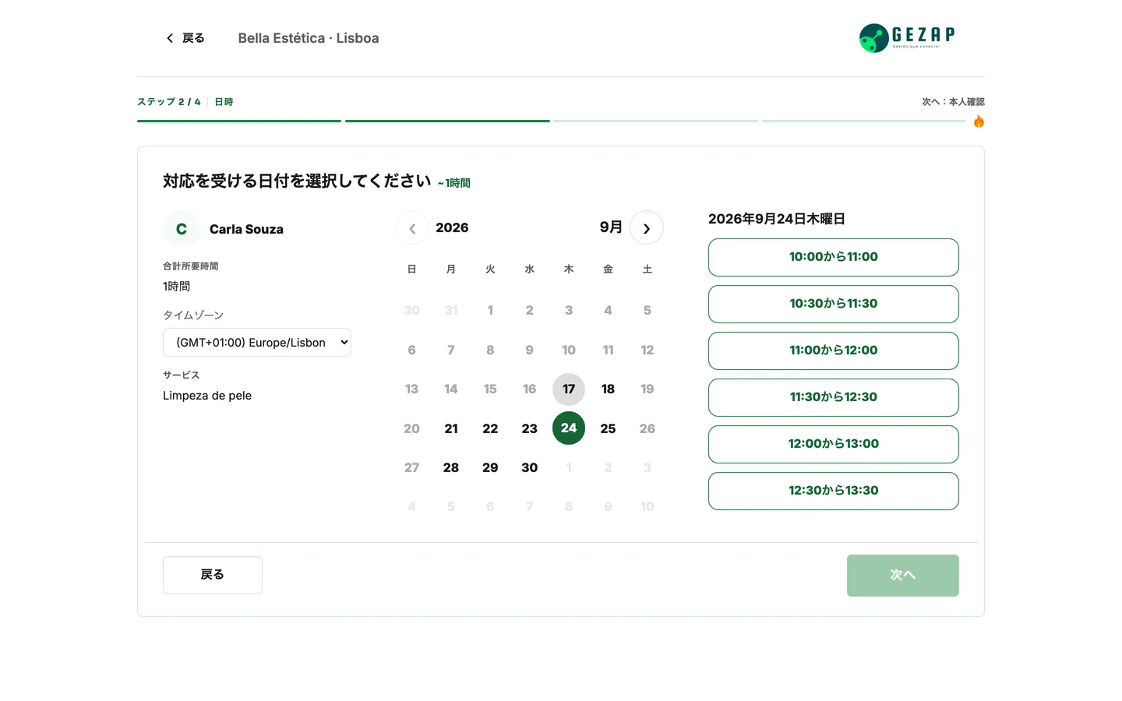Click the ステップ 2 / 4 step indicator
Viewport: 1122px width, 701px height.
click(x=169, y=102)
